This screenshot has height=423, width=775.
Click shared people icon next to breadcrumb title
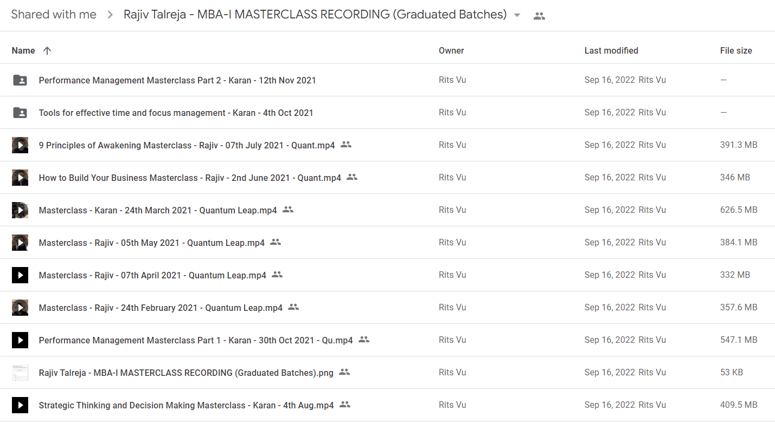pos(539,16)
